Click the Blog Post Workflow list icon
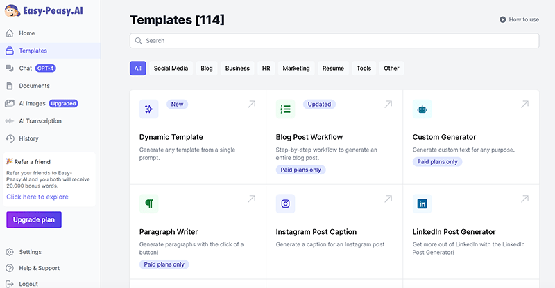Screen dimensions: 555x288 pyautogui.click(x=285, y=109)
